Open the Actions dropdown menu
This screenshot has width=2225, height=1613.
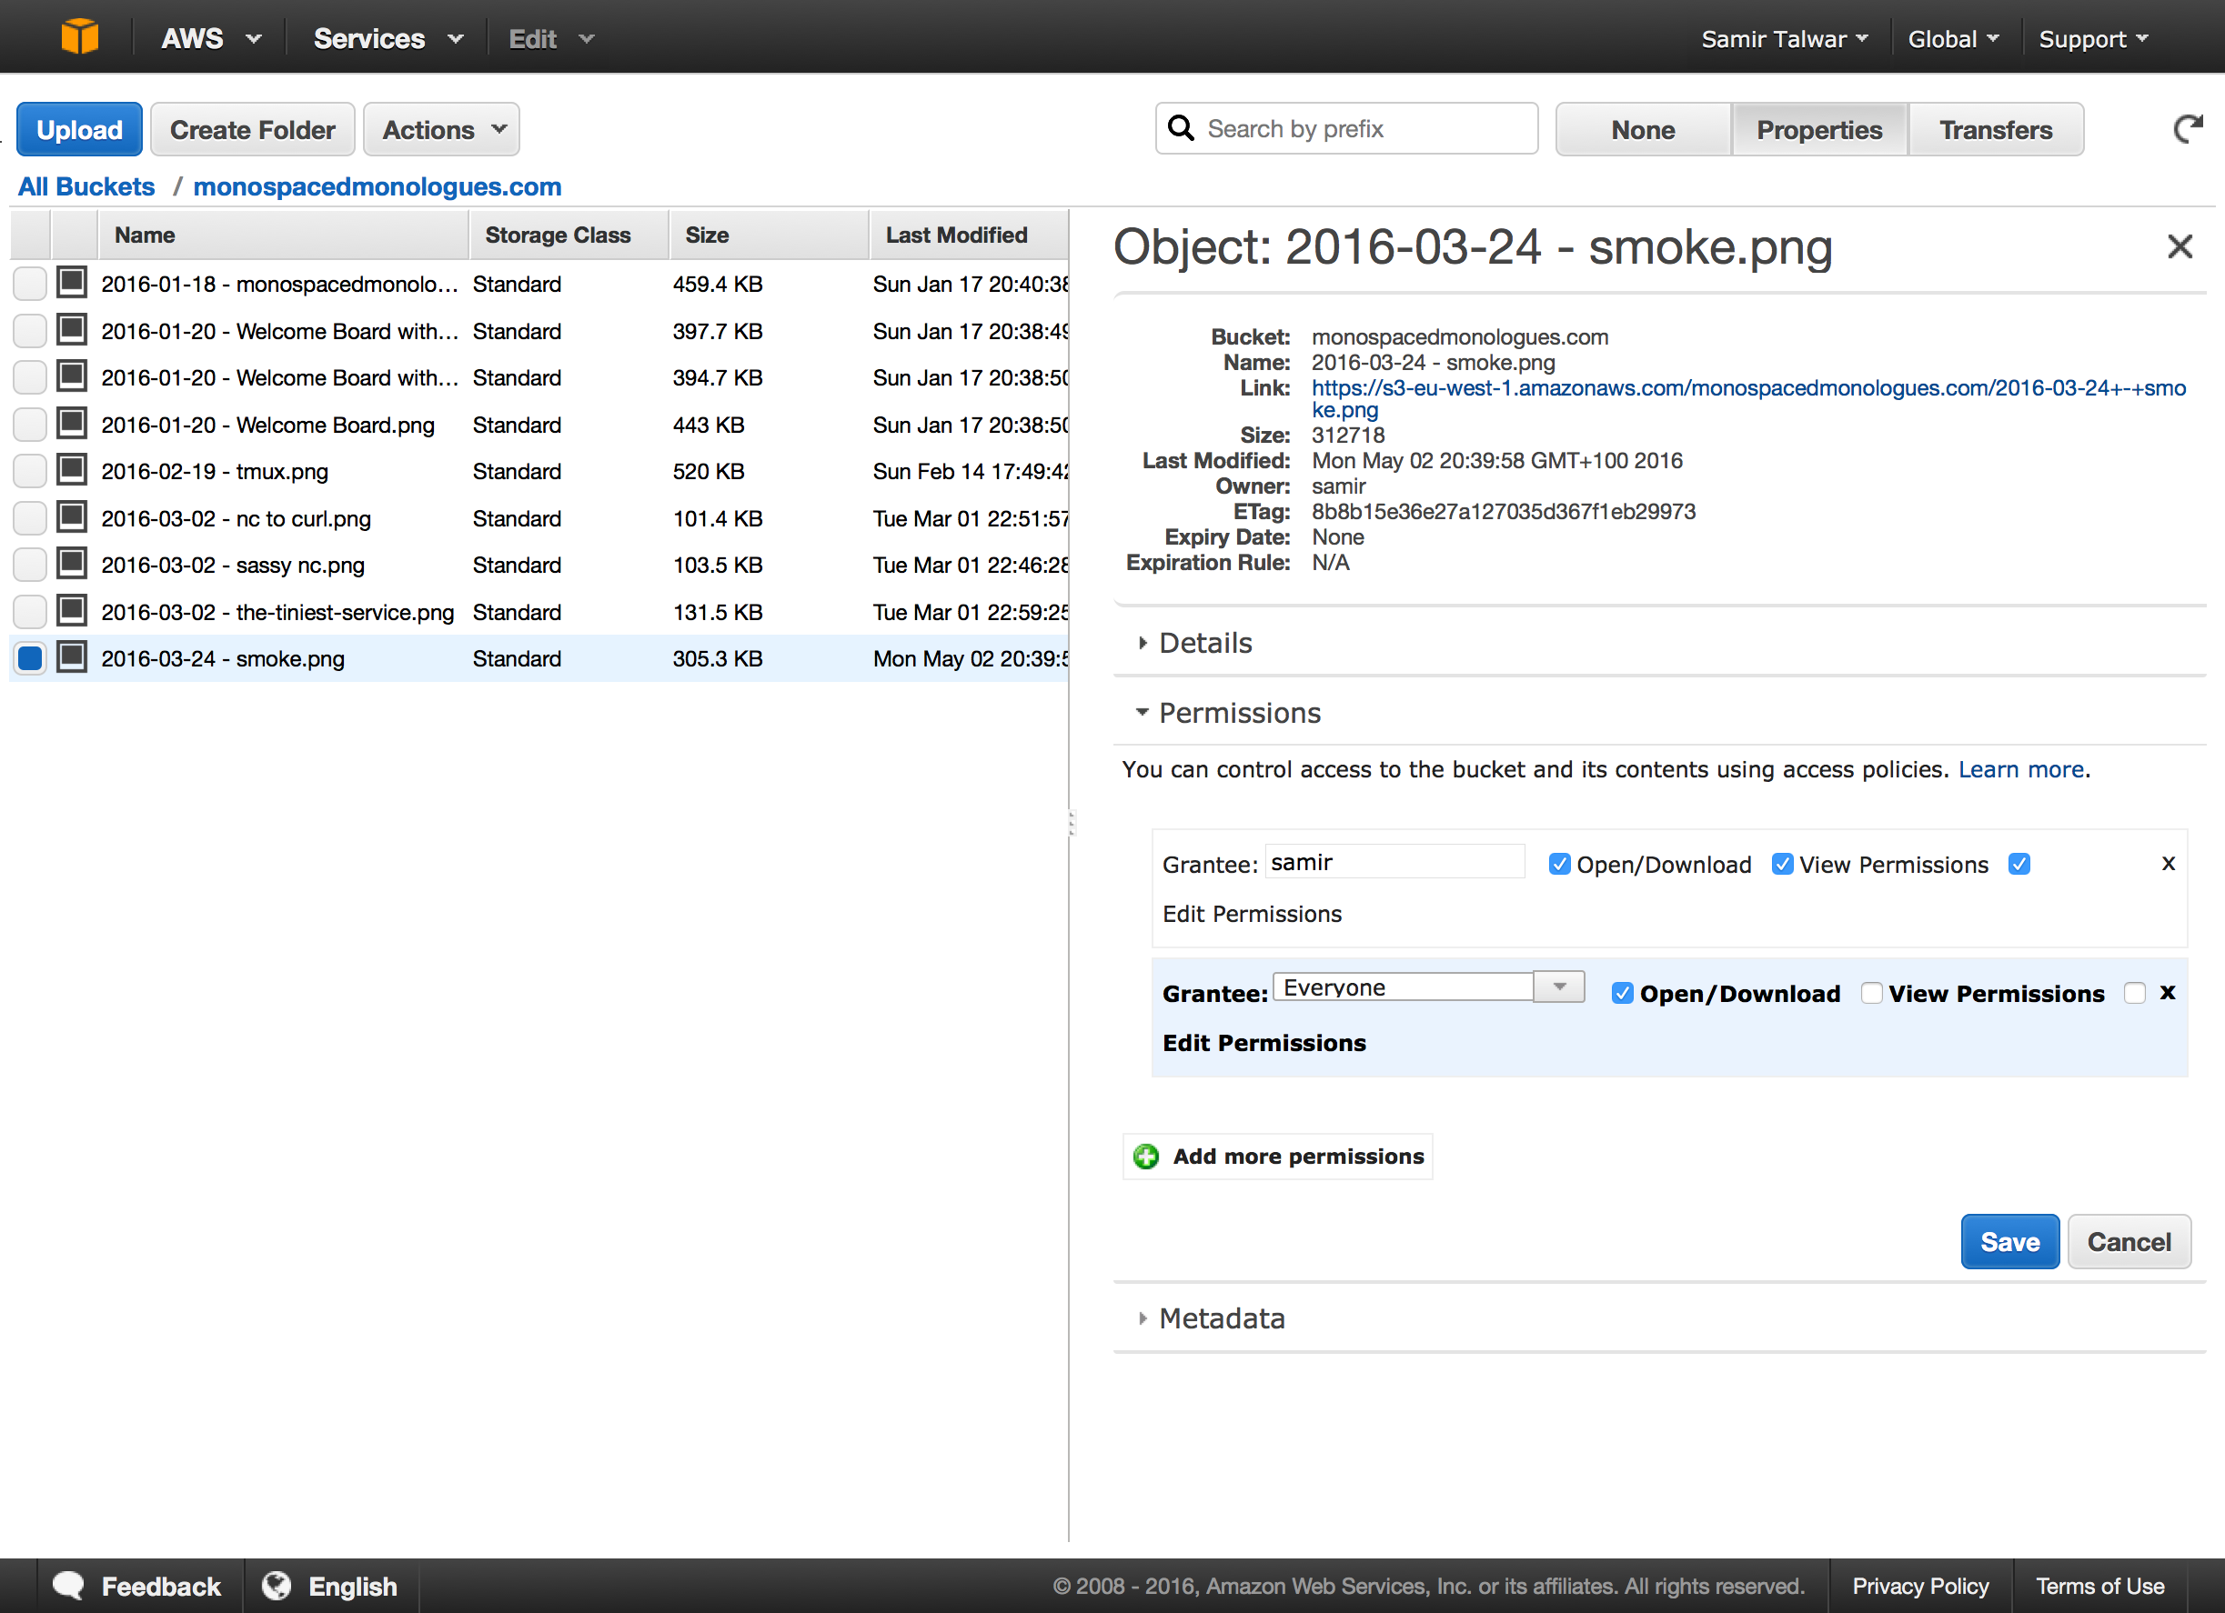point(441,129)
